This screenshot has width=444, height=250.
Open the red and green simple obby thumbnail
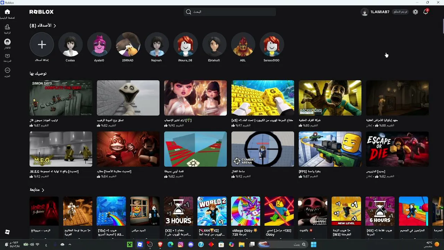point(195,149)
